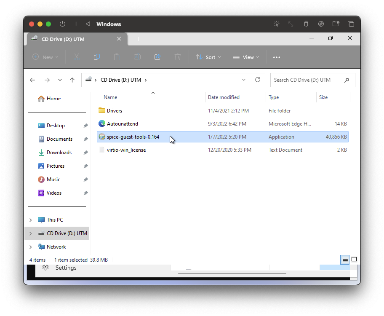Open the UTM shared folder icon
This screenshot has height=316, width=384.
pos(336,24)
